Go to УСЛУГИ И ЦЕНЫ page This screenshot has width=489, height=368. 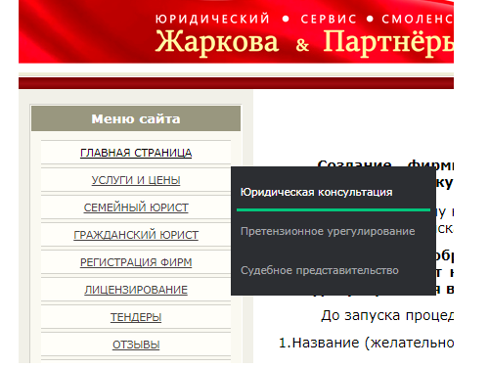136,180
